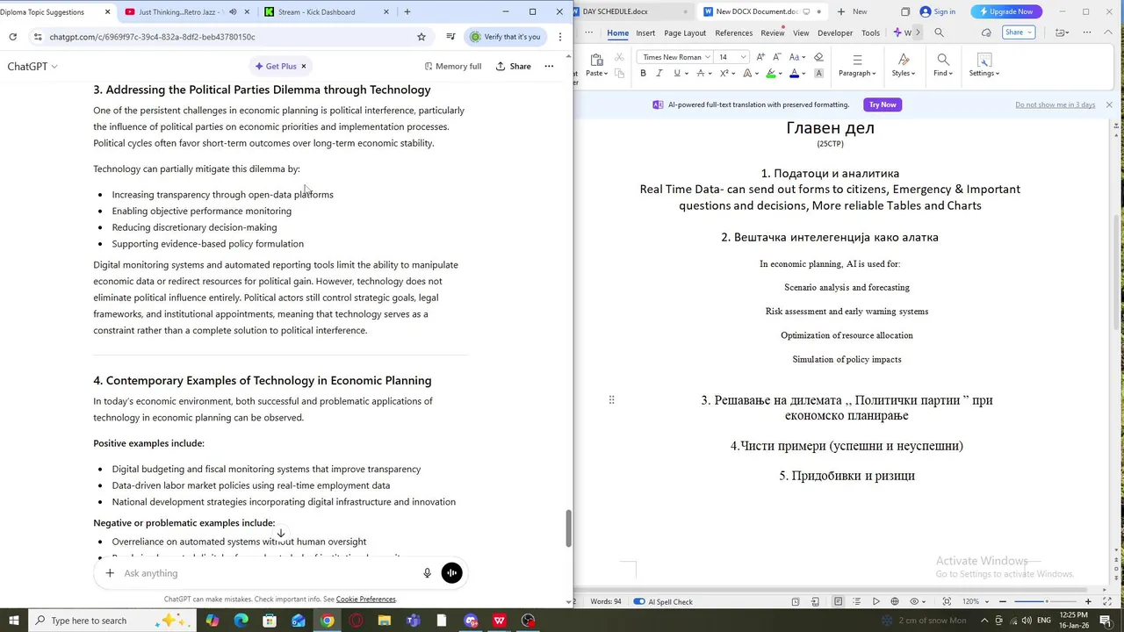Decrease font size in WPS ribbon
The width and height of the screenshot is (1124, 632).
click(x=776, y=57)
